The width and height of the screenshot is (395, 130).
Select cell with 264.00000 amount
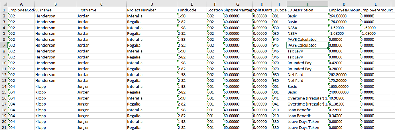(344, 16)
